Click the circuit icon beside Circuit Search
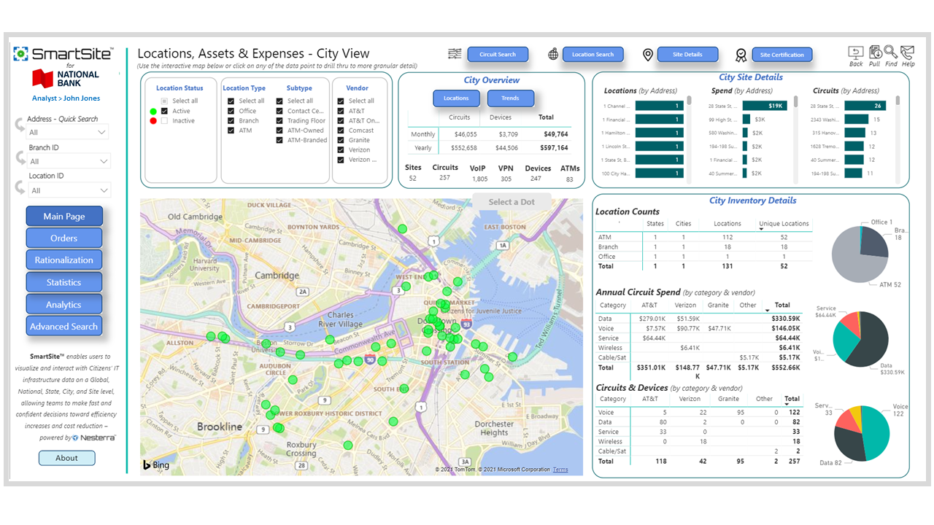Image resolution: width=934 pixels, height=525 pixels. point(455,54)
